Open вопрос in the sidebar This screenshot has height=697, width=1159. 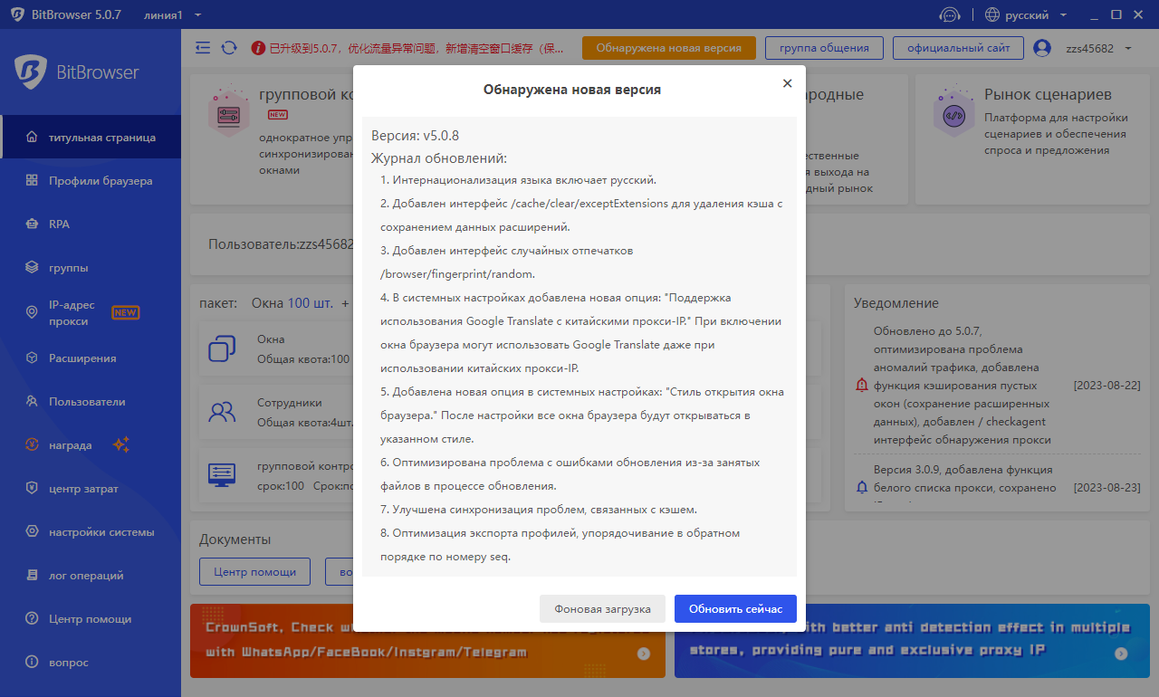[x=91, y=663]
